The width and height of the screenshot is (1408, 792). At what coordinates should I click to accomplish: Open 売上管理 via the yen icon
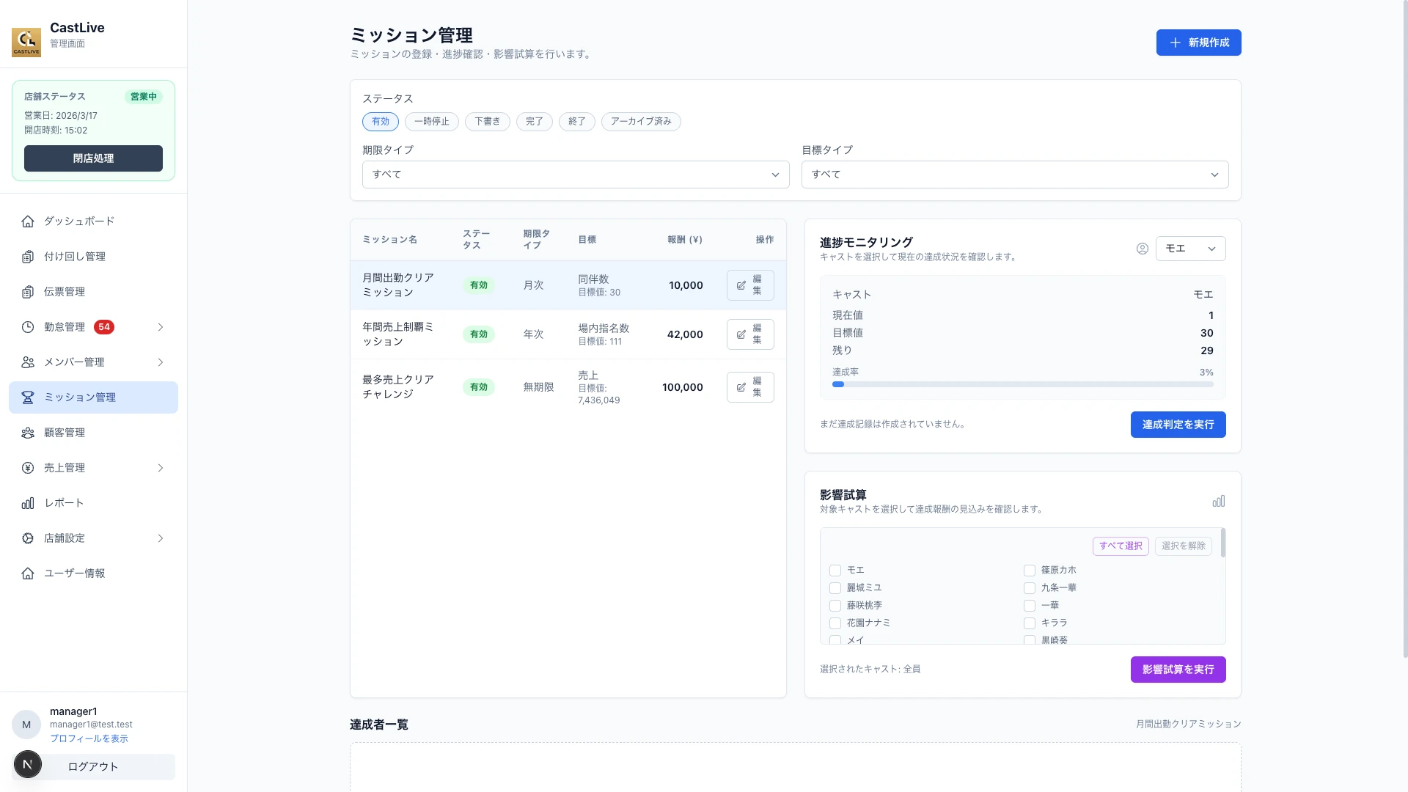27,467
